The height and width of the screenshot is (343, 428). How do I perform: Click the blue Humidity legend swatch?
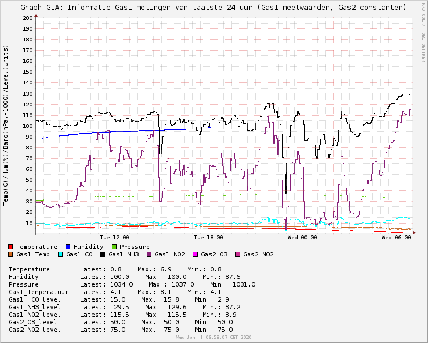[x=69, y=247]
